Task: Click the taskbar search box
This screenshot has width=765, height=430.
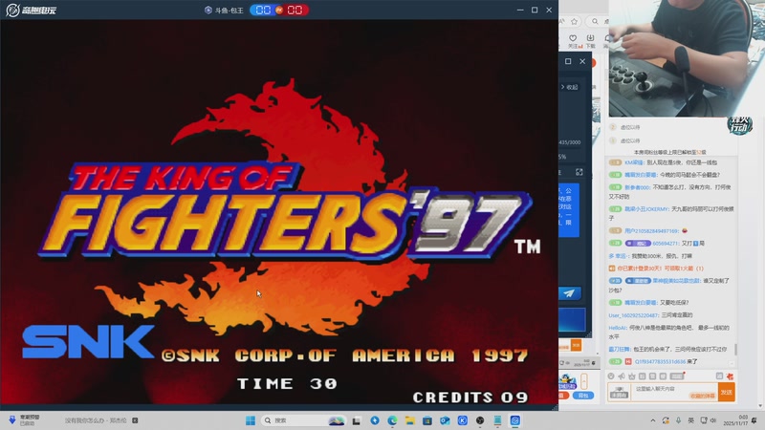Action: pyautogui.click(x=304, y=420)
